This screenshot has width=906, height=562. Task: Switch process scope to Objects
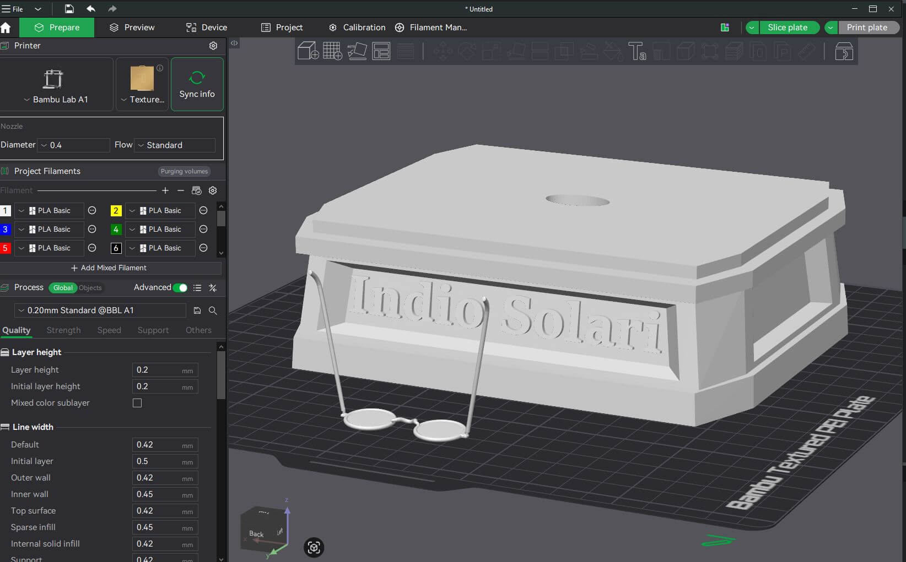(90, 288)
